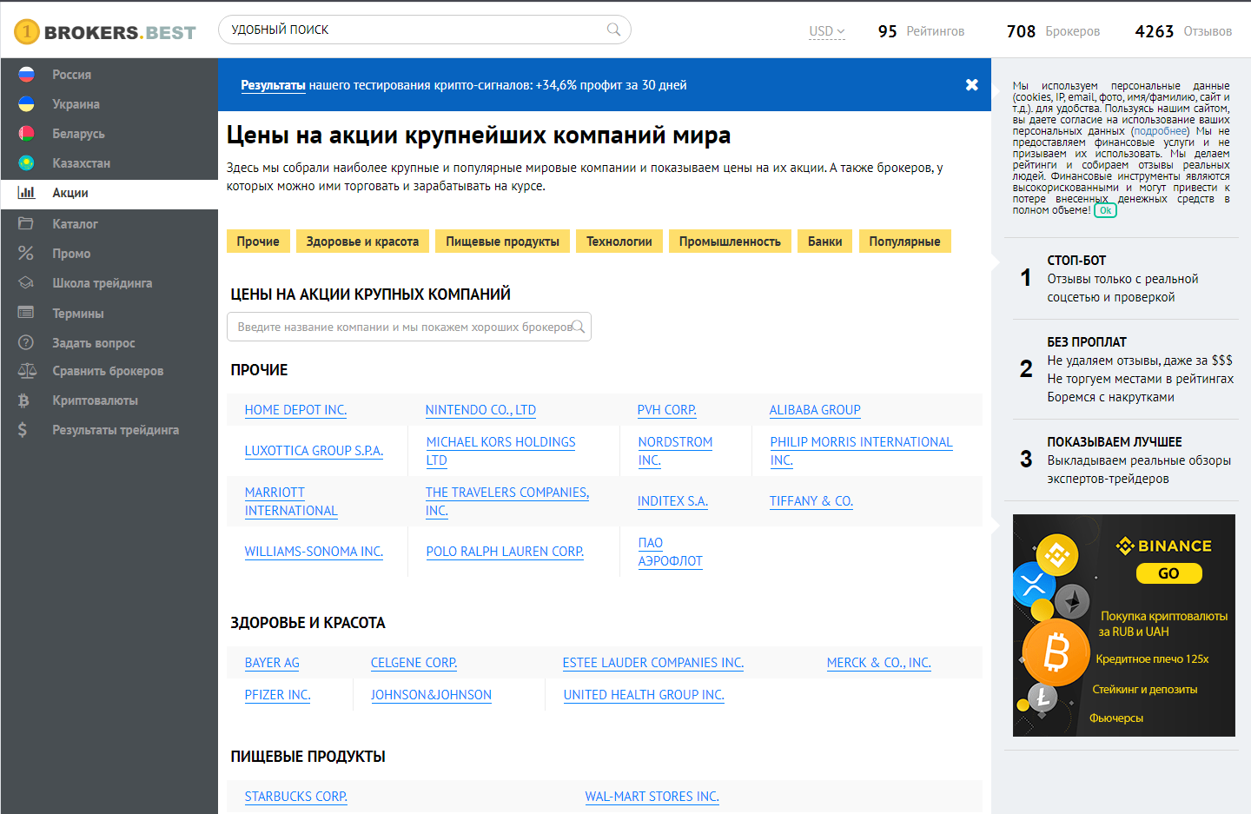The width and height of the screenshot is (1251, 814).
Task: Open Школа трейдинга menu item
Action: coord(102,283)
